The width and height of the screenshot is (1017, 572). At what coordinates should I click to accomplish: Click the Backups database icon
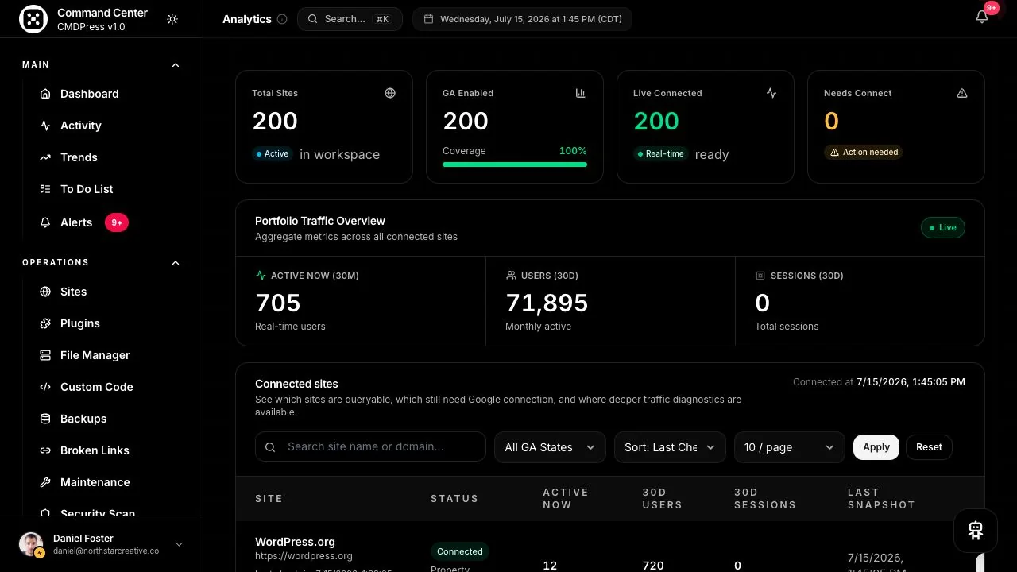[x=45, y=419]
